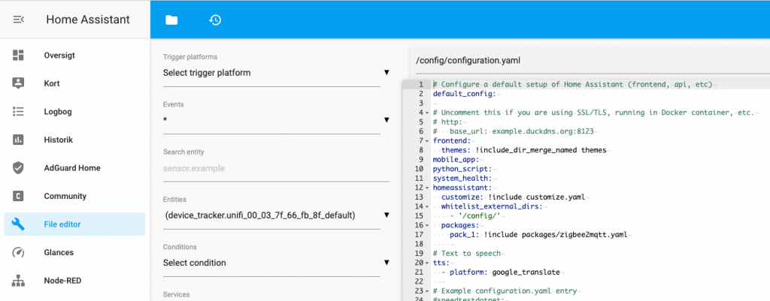This screenshot has width=770, height=301.
Task: Open Node-RED in the sidebar
Action: tap(74, 281)
